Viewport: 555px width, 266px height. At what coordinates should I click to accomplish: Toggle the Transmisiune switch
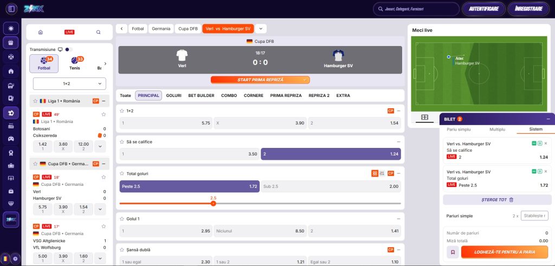(x=69, y=49)
